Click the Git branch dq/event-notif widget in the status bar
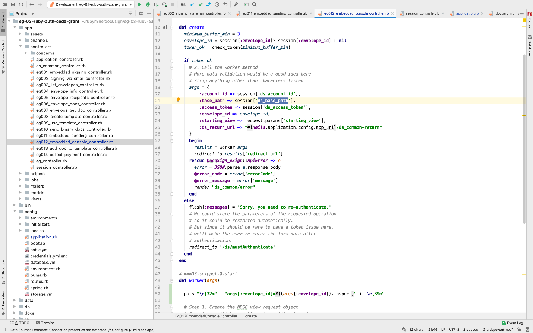Image resolution: width=533 pixels, height=333 pixels. pos(498,330)
